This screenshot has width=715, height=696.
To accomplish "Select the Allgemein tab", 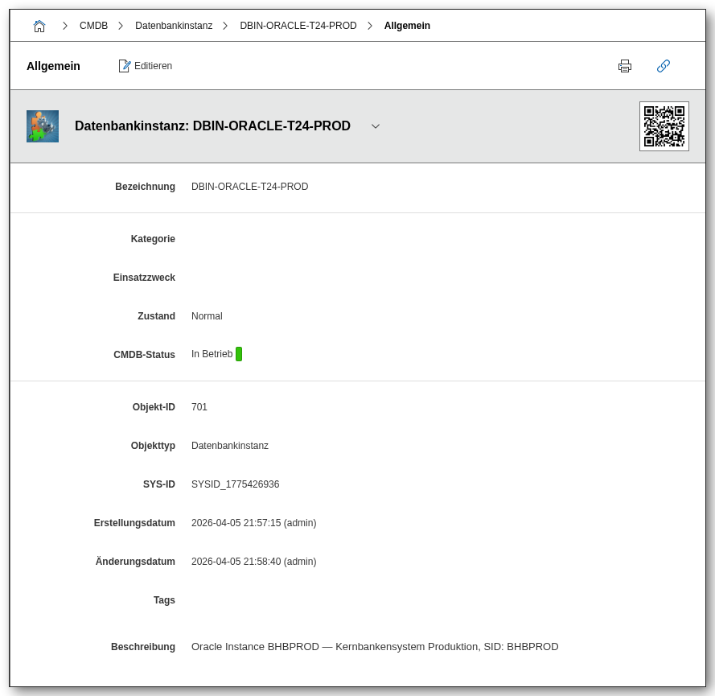I will pyautogui.click(x=53, y=66).
